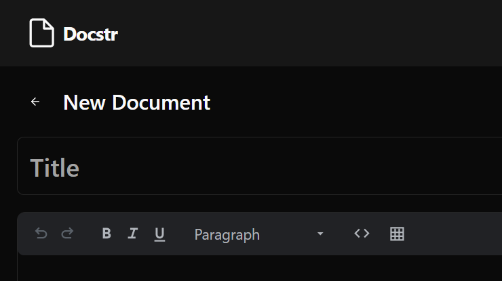Toggle italic formatting
Image resolution: width=502 pixels, height=281 pixels.
click(133, 234)
